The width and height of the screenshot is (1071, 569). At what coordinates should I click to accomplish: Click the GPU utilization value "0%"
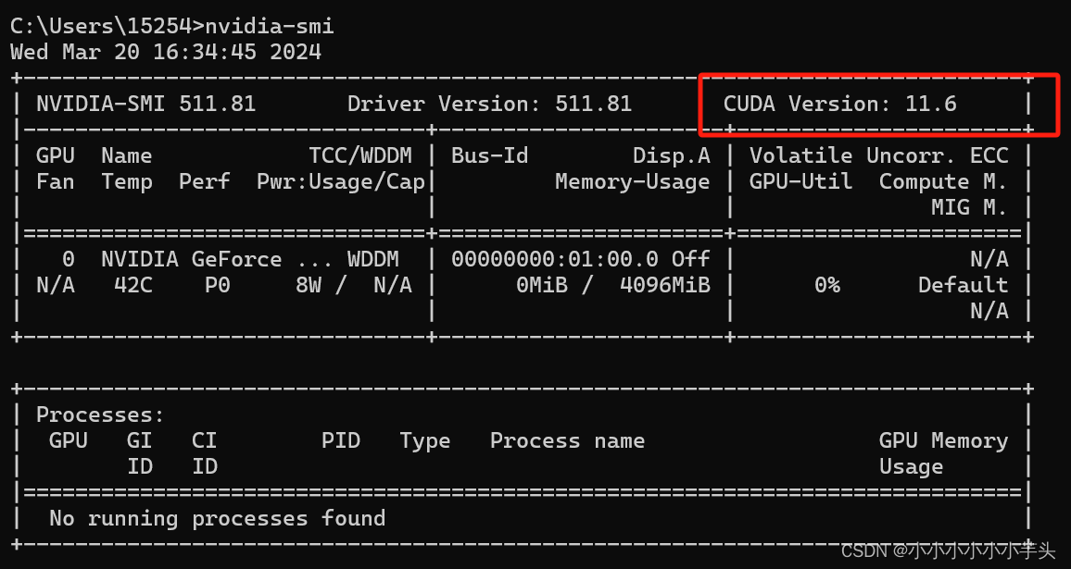(827, 285)
